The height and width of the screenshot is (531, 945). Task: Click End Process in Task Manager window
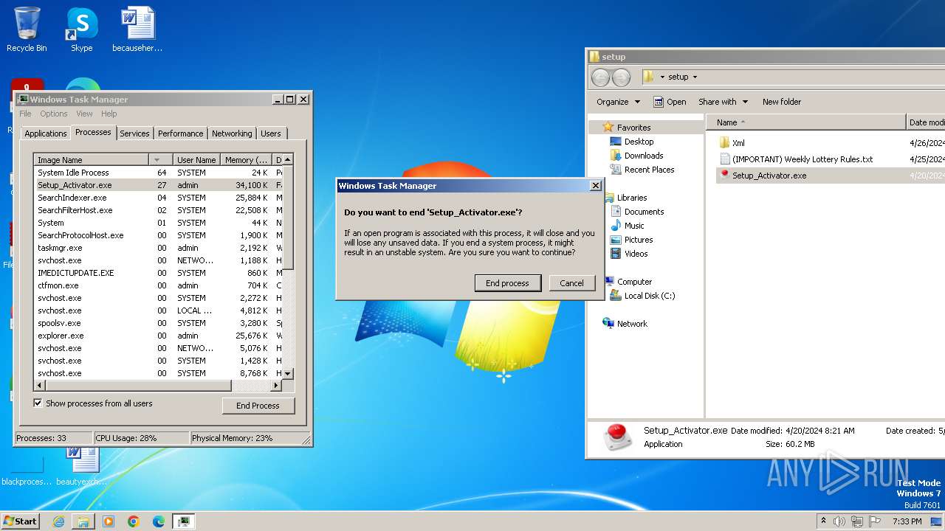click(x=258, y=406)
